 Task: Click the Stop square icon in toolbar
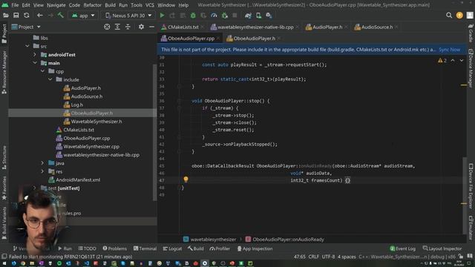click(x=235, y=15)
